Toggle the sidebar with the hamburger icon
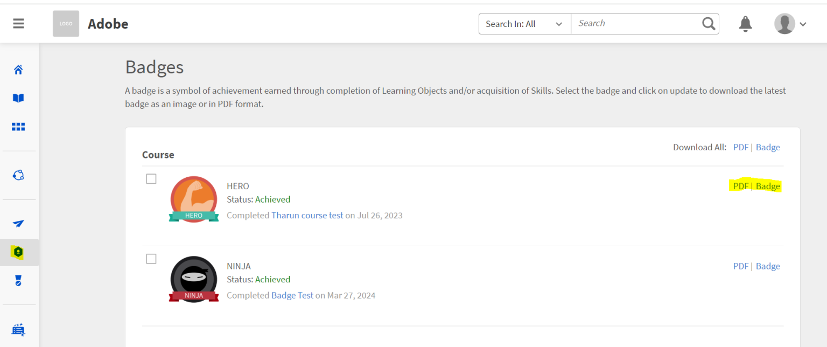 18,23
